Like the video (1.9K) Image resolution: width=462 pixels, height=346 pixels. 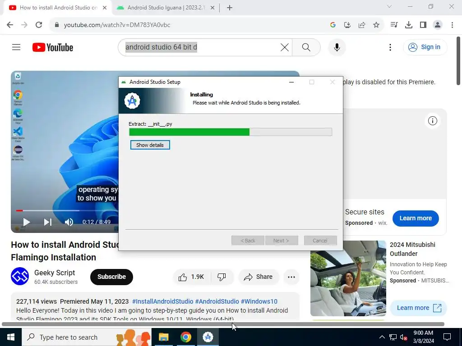coord(191,277)
